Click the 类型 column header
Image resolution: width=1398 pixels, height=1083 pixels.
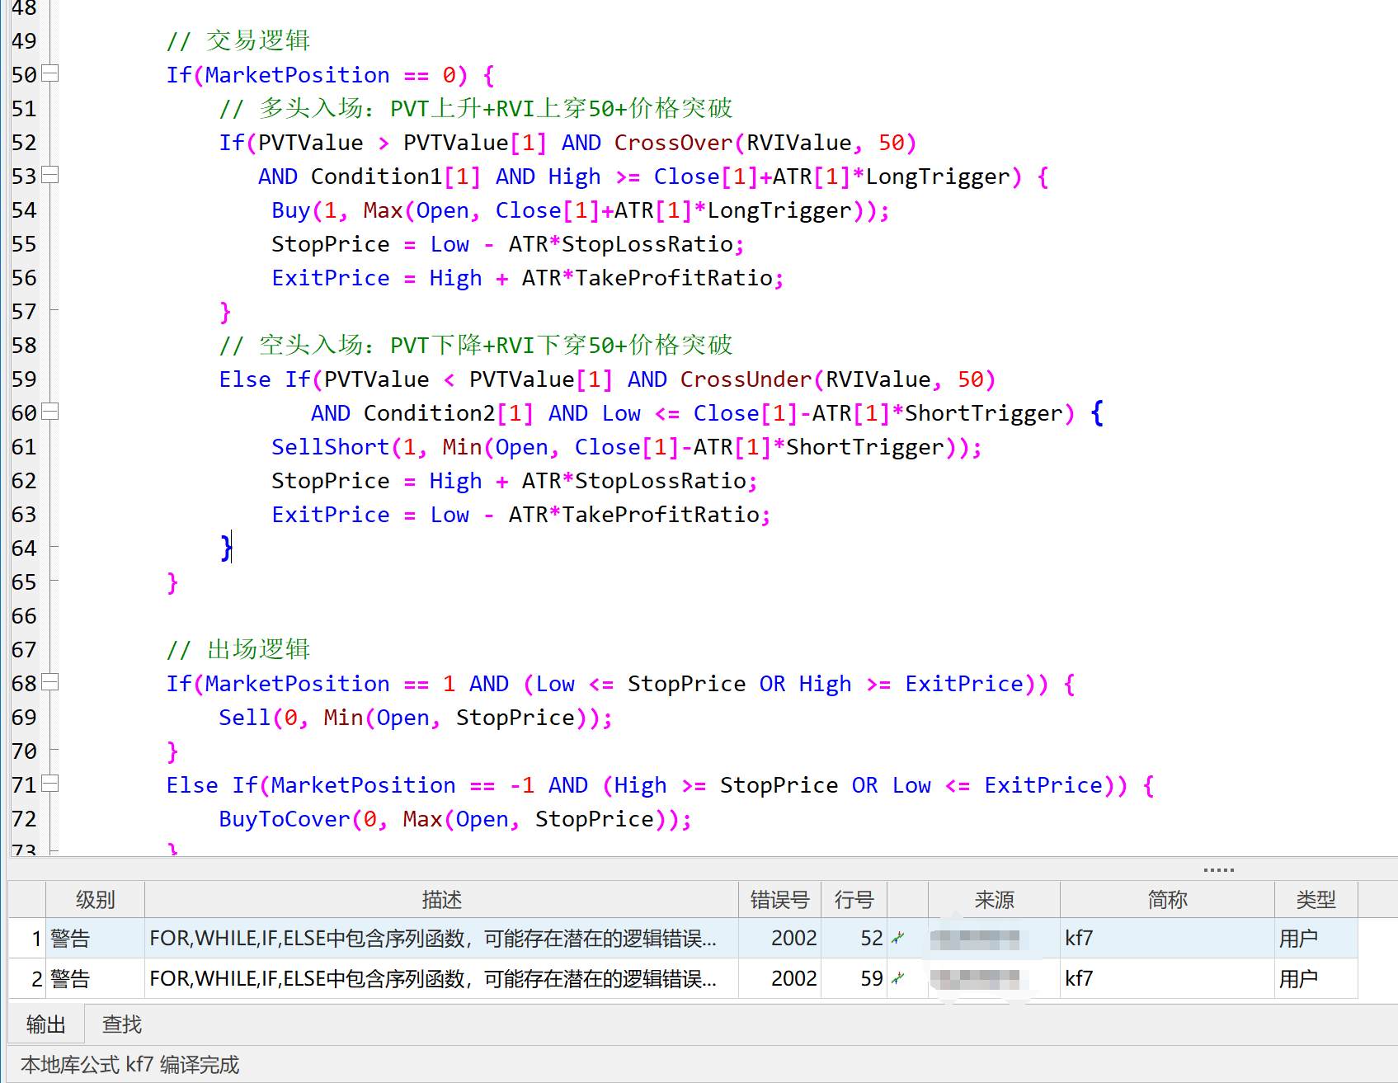pos(1316,900)
